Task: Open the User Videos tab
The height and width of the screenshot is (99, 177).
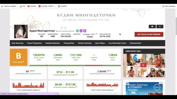Action: click(100, 43)
